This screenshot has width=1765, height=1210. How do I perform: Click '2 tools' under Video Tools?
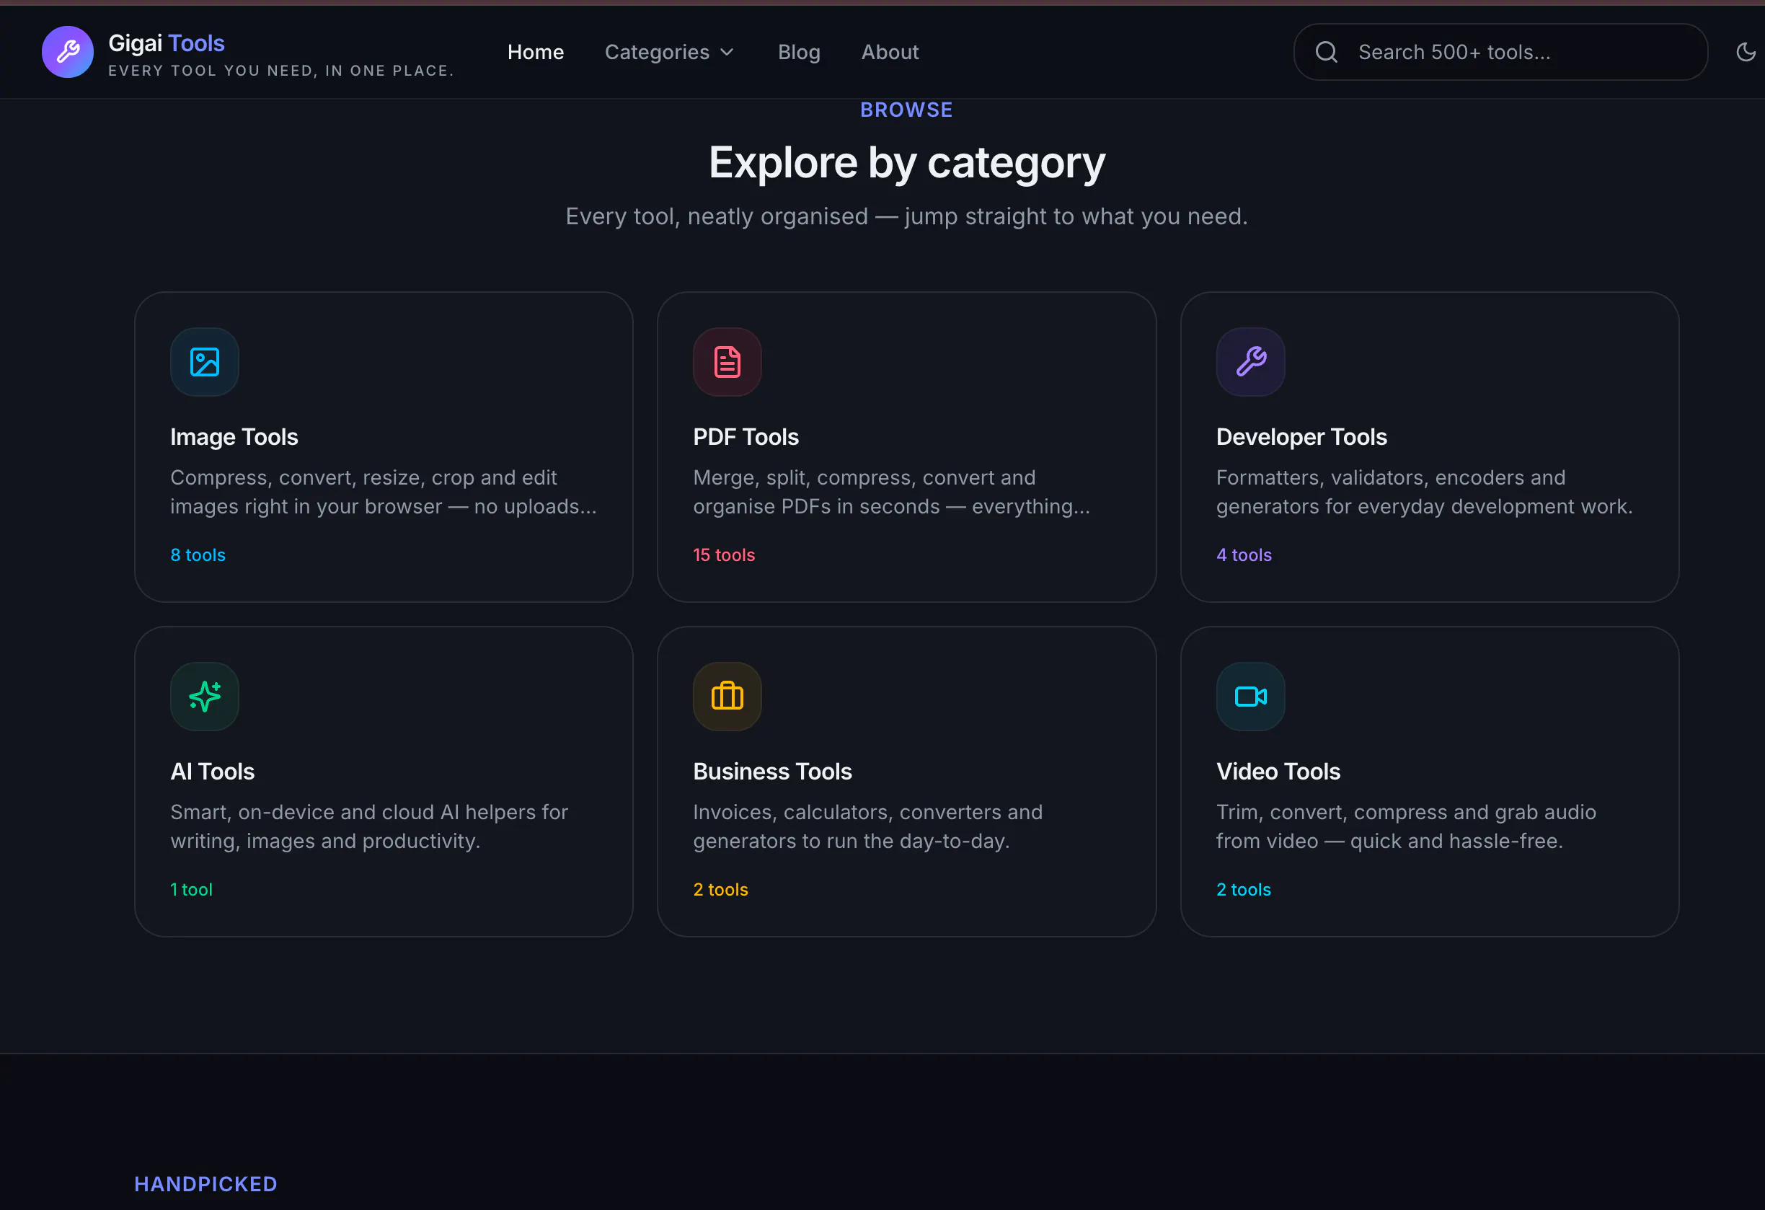(1243, 888)
